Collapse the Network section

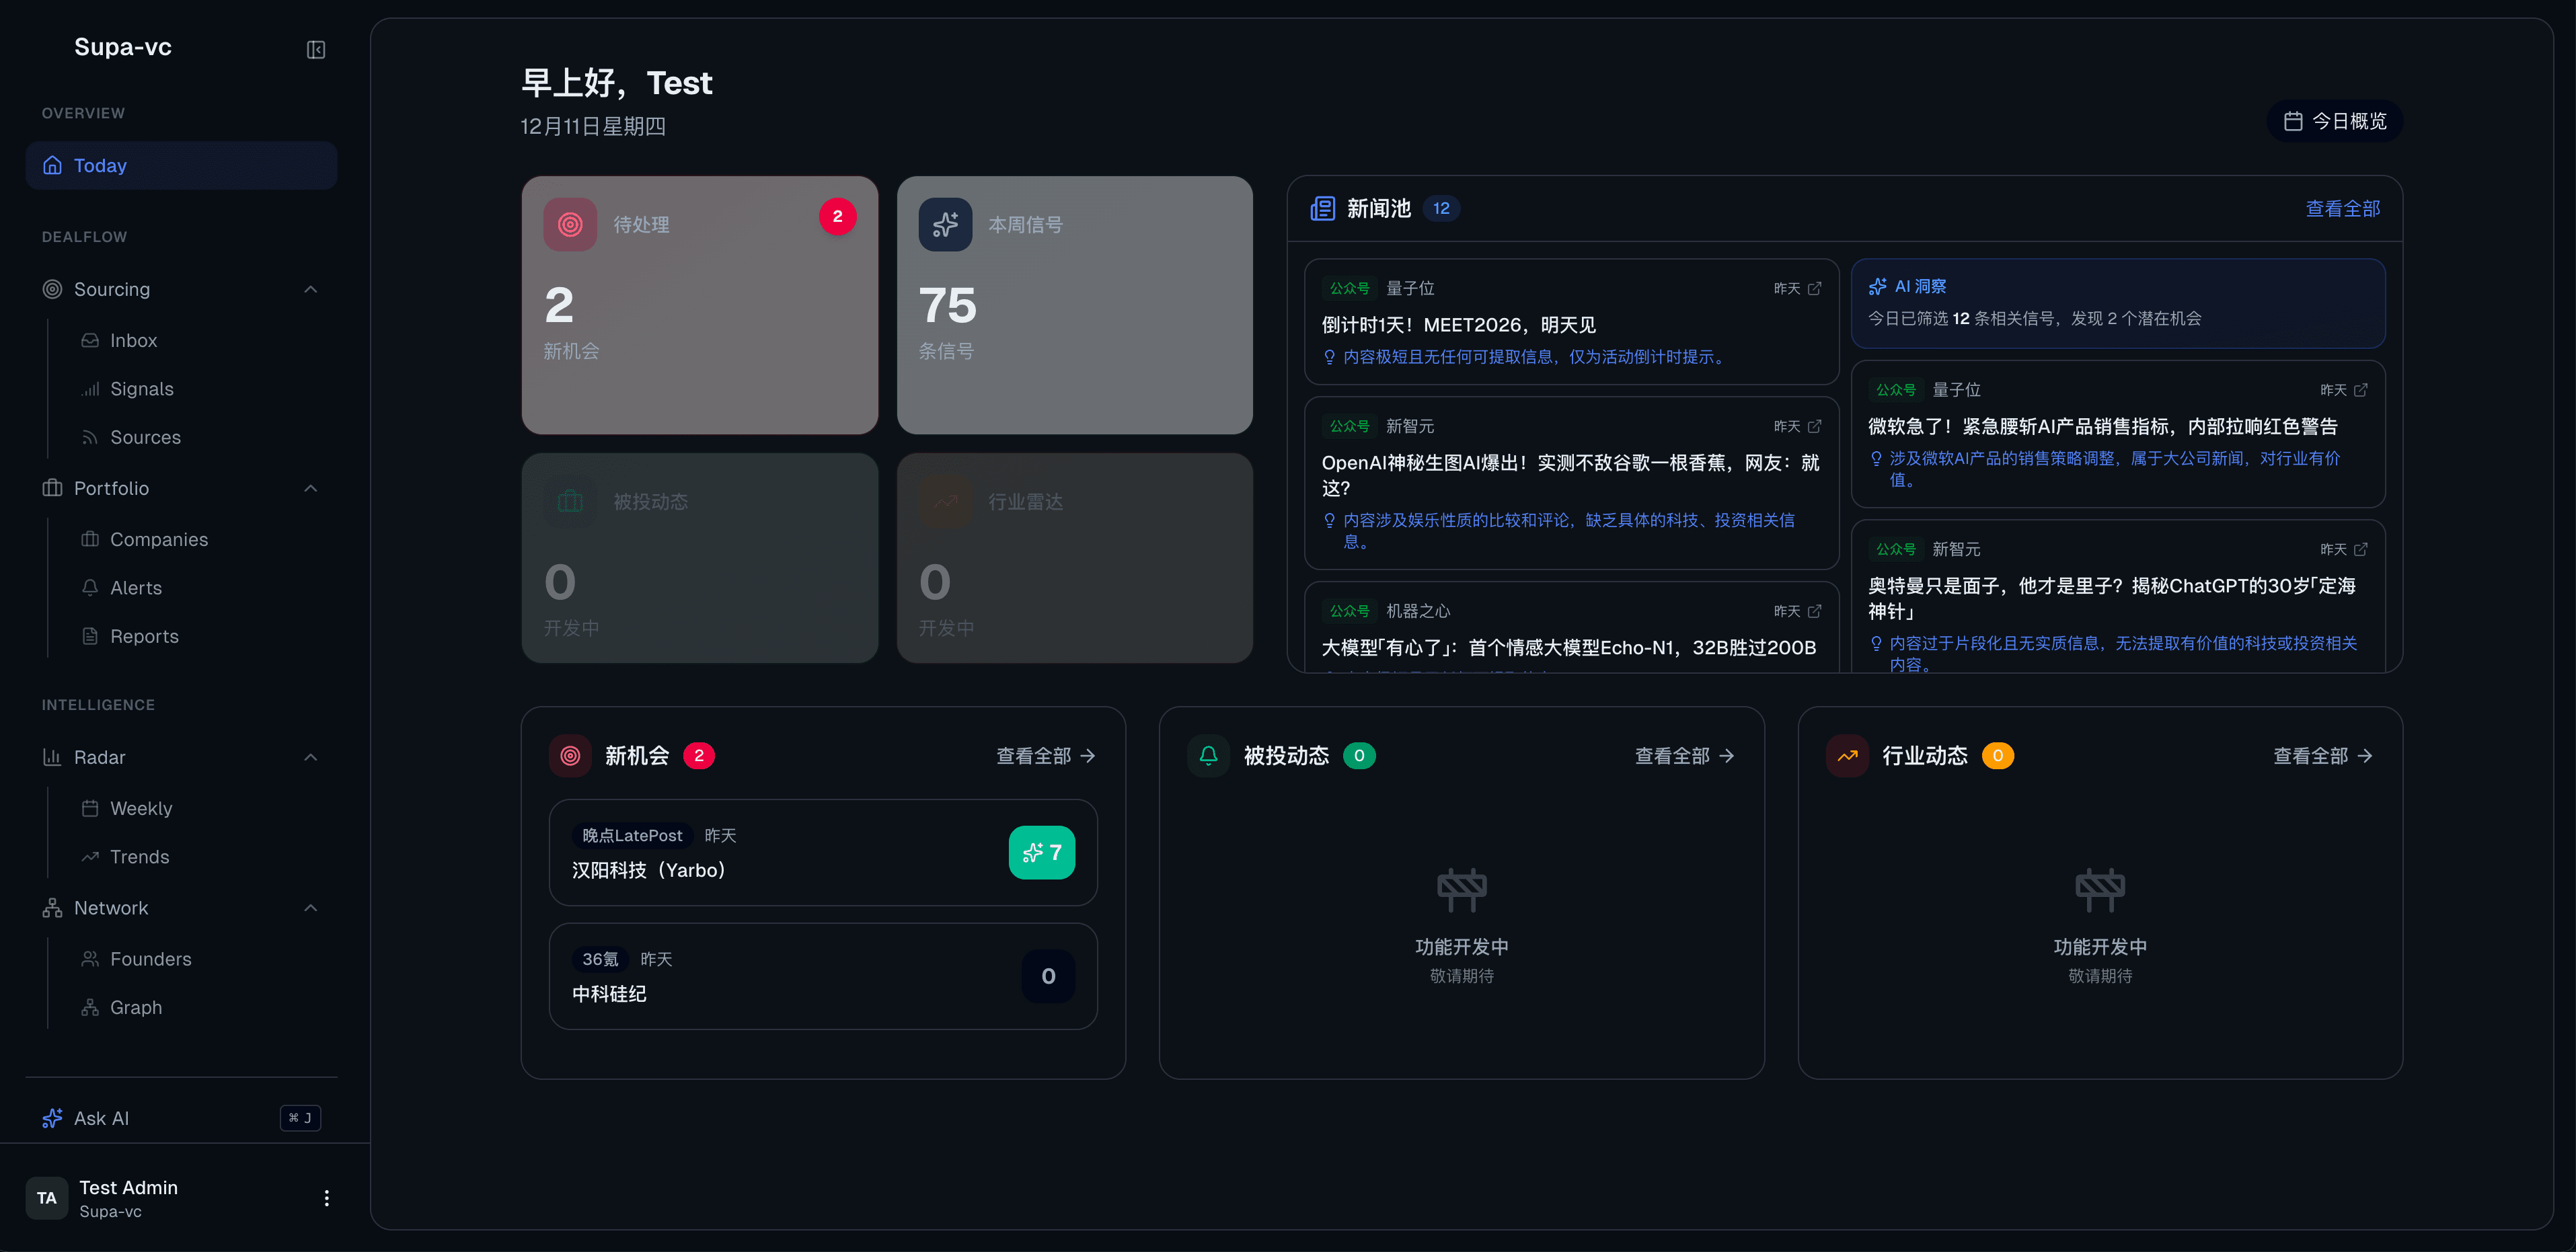[x=310, y=907]
